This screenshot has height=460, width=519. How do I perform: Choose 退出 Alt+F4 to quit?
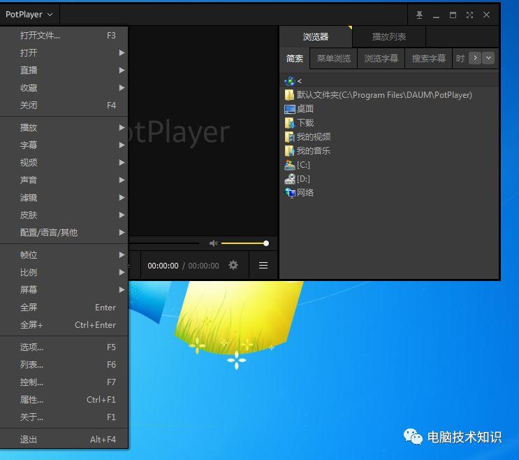(x=64, y=440)
